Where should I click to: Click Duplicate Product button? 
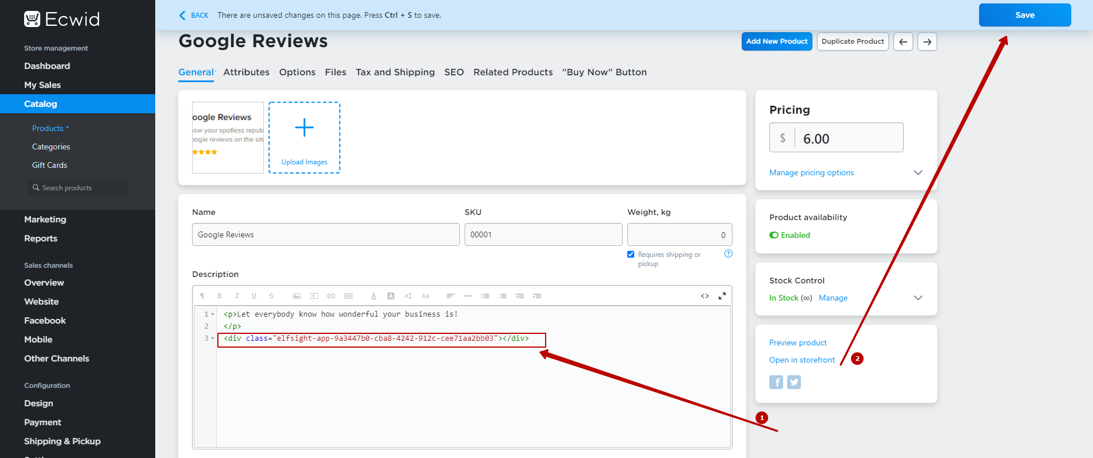[x=853, y=41]
